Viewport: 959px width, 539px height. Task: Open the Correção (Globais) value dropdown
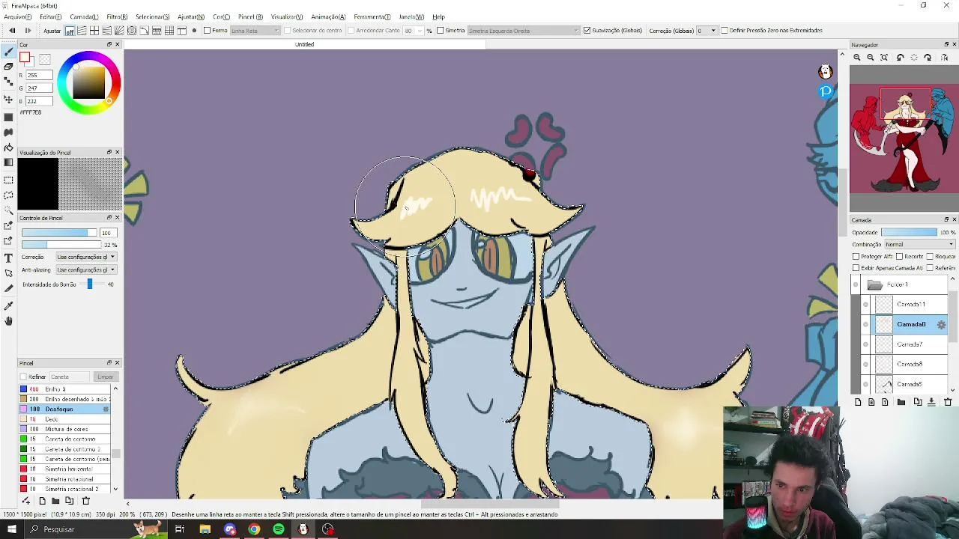pyautogui.click(x=706, y=31)
